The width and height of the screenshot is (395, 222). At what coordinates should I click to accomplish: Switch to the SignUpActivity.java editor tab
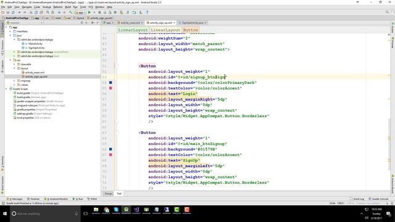coord(193,23)
